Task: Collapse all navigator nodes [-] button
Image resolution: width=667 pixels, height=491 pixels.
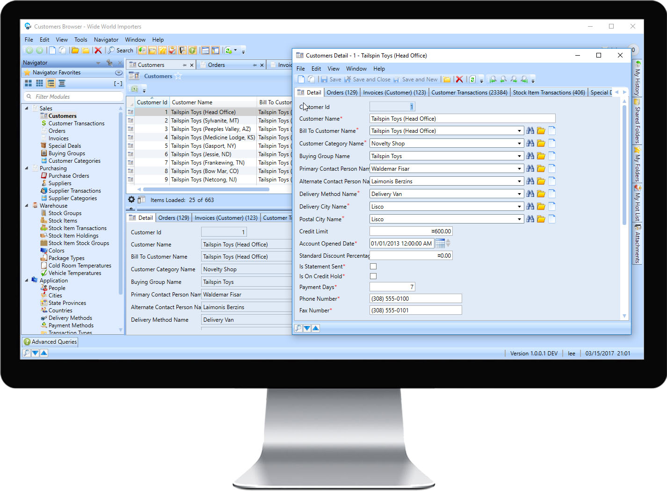Action: 118,84
